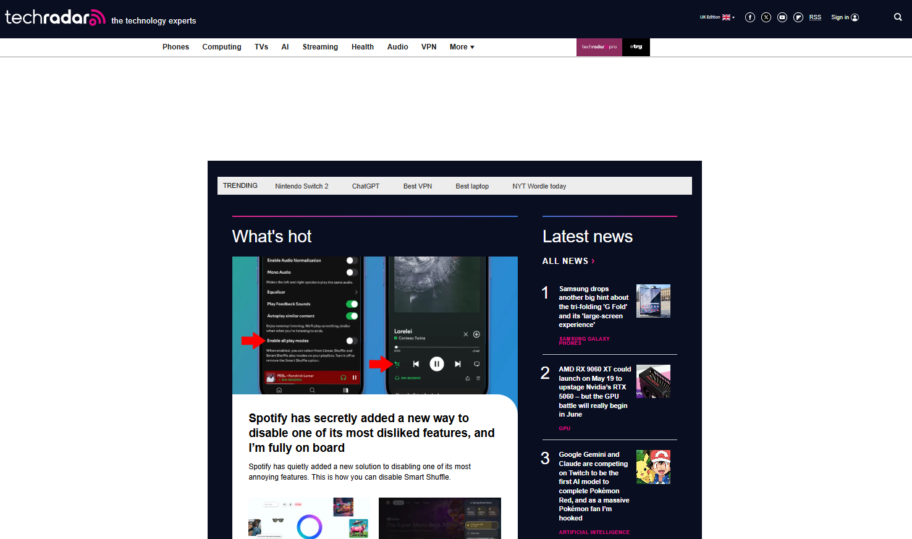The width and height of the screenshot is (912, 539).
Task: Open trending topic Best VPN
Action: pos(418,186)
